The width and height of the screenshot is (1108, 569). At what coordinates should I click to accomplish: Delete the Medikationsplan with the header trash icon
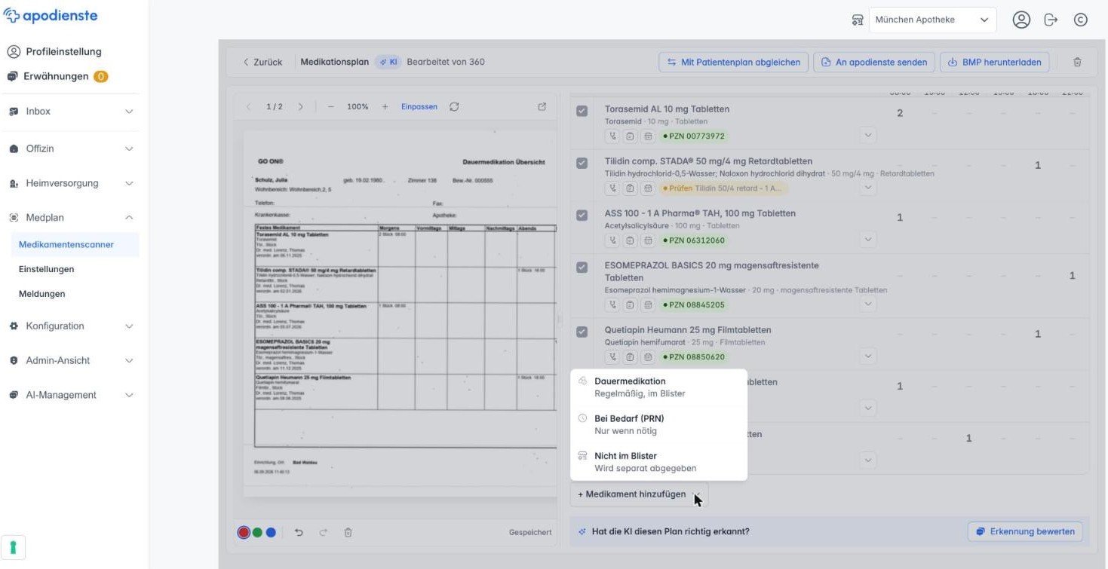(x=1077, y=62)
